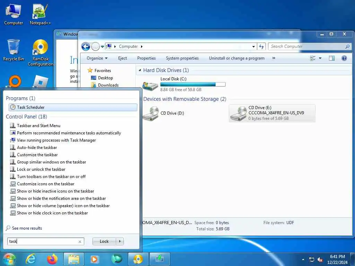Toggle the preview pane icon

click(x=332, y=58)
